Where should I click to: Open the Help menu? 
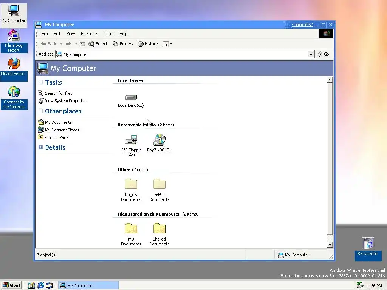click(124, 34)
